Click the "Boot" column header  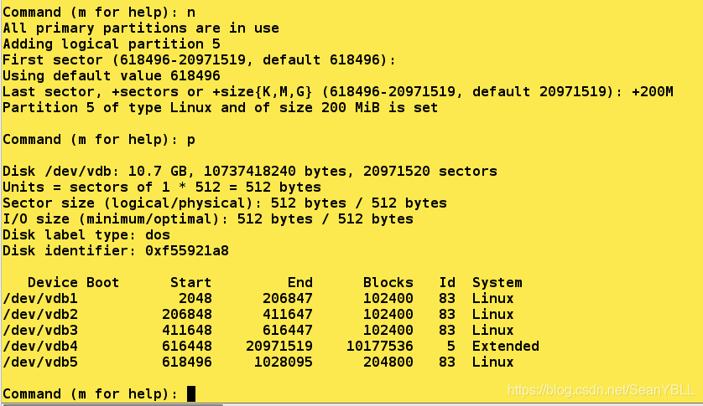click(x=102, y=282)
